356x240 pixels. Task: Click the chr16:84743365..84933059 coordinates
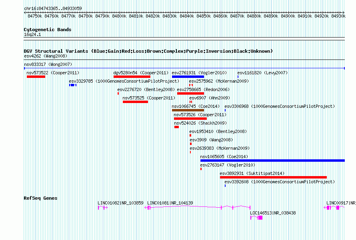click(x=53, y=9)
